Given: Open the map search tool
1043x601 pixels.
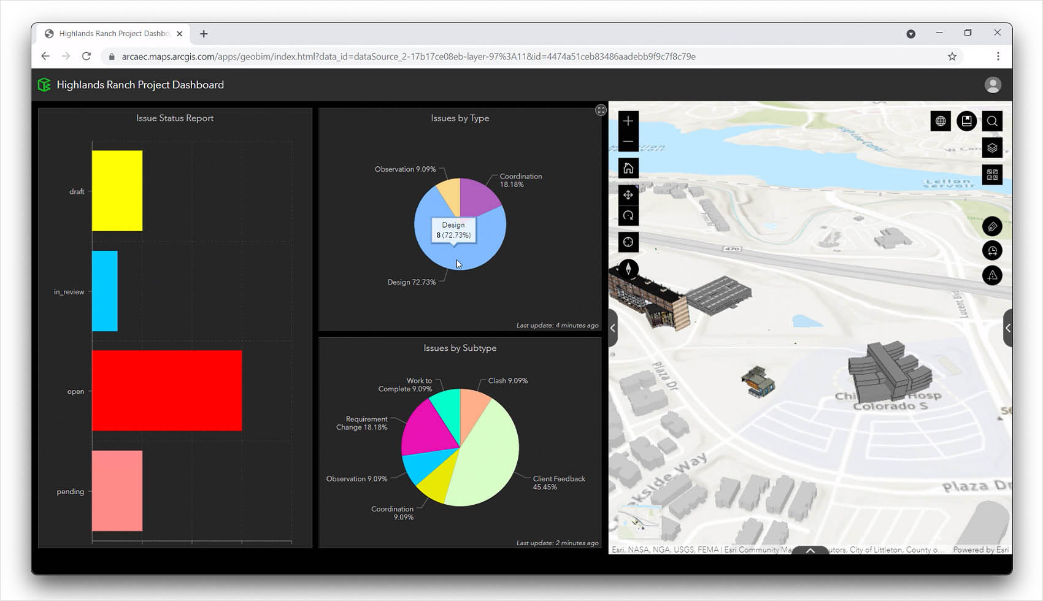Looking at the screenshot, I should point(992,121).
